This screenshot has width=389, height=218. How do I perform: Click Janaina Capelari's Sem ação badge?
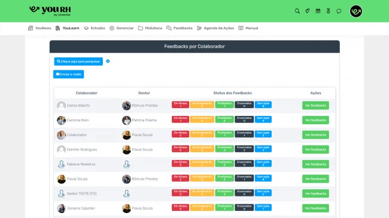pyautogui.click(x=263, y=207)
